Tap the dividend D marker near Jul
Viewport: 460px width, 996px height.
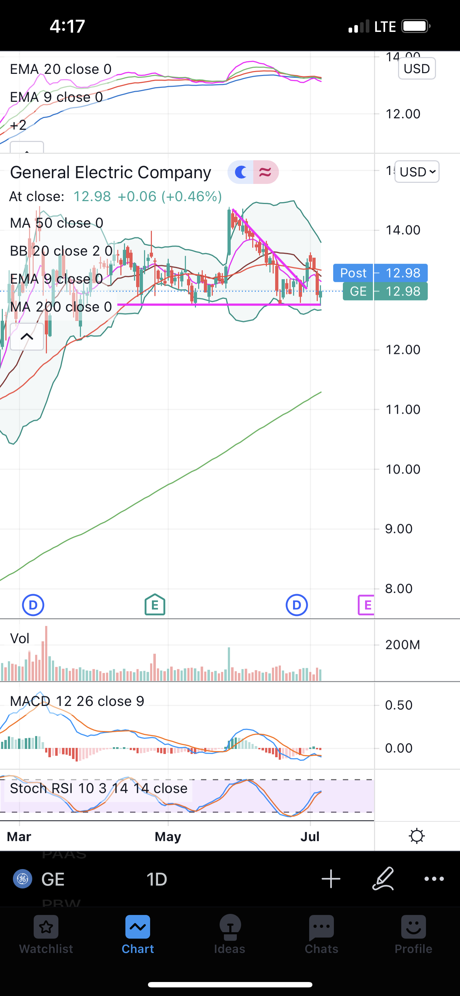coord(297,605)
